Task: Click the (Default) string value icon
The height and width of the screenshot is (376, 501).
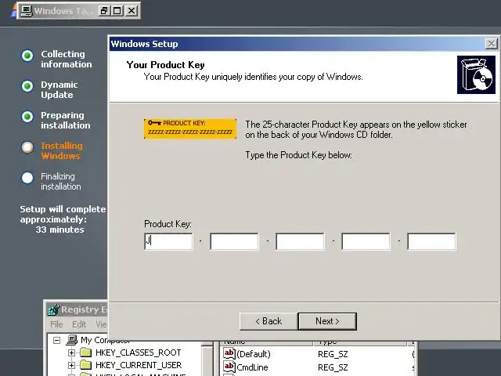Action: [229, 353]
